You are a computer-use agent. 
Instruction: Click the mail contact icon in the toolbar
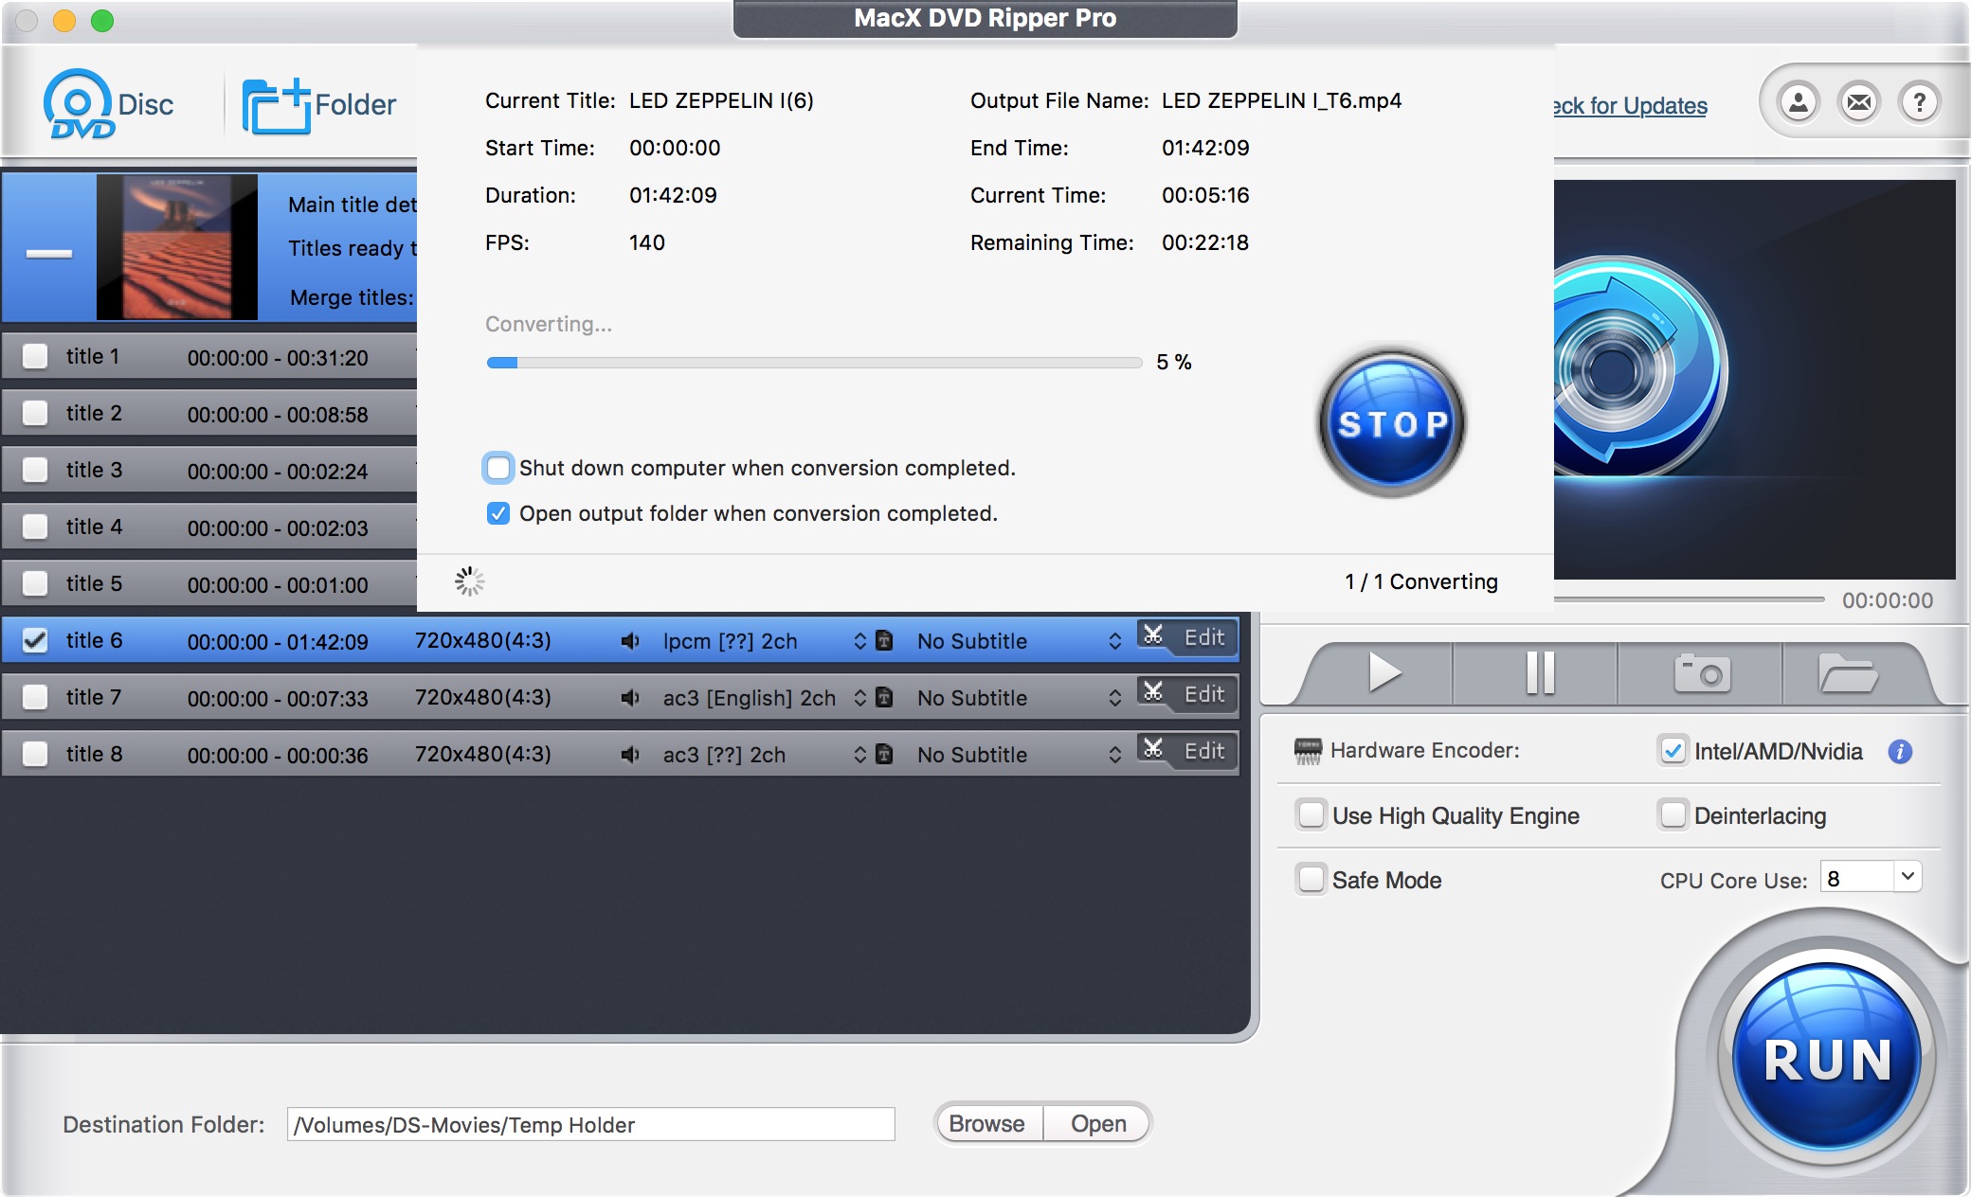point(1858,104)
